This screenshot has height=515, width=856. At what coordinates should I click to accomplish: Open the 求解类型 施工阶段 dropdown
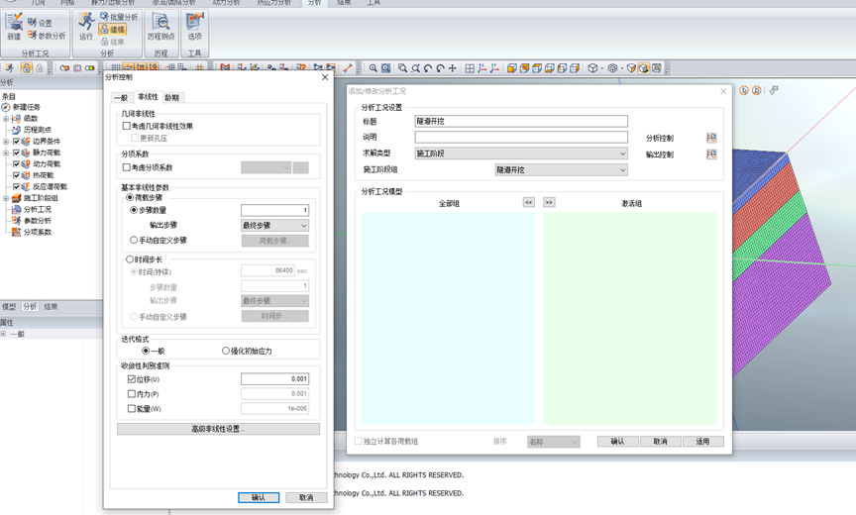[x=521, y=154]
